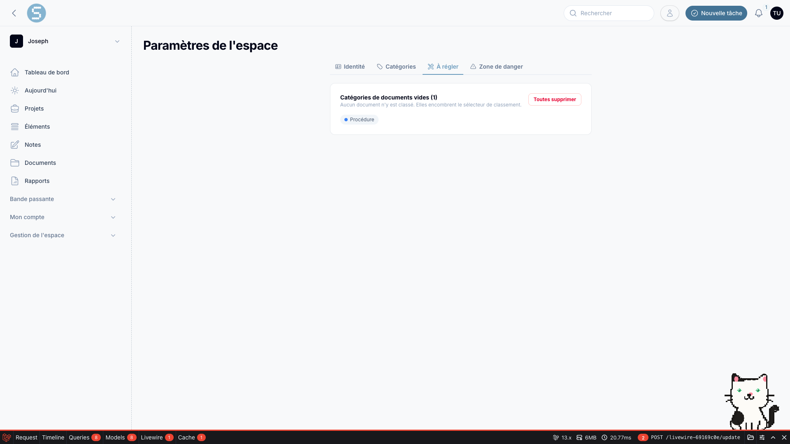Open the debugbar Livewire tab

(157, 437)
